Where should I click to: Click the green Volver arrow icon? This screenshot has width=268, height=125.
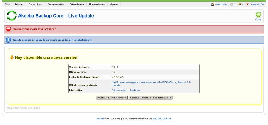click(258, 15)
